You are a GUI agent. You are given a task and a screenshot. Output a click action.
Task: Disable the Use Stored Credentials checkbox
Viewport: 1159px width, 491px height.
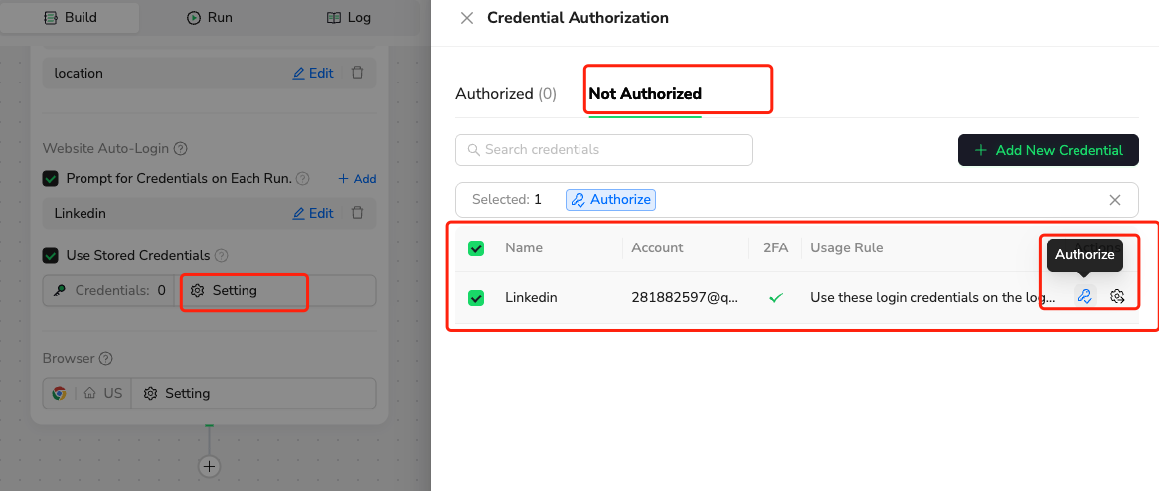[51, 256]
